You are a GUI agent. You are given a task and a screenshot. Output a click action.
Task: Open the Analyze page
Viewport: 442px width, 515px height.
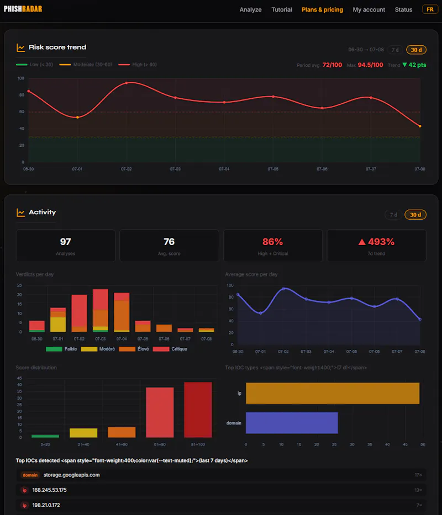(x=250, y=9)
